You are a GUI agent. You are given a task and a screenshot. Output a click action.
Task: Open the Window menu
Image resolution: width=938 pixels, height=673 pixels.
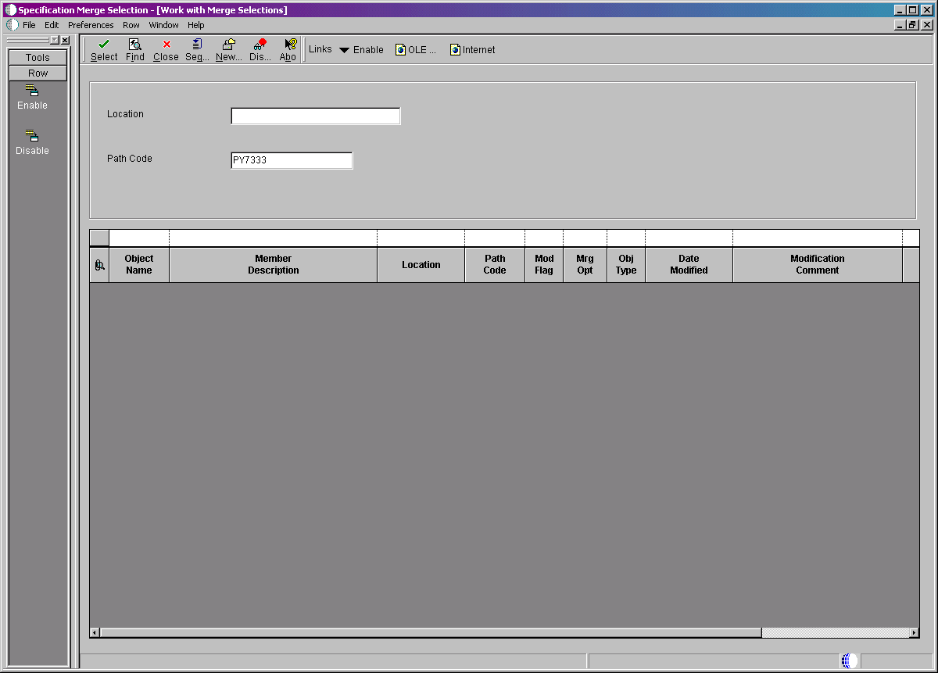[164, 25]
